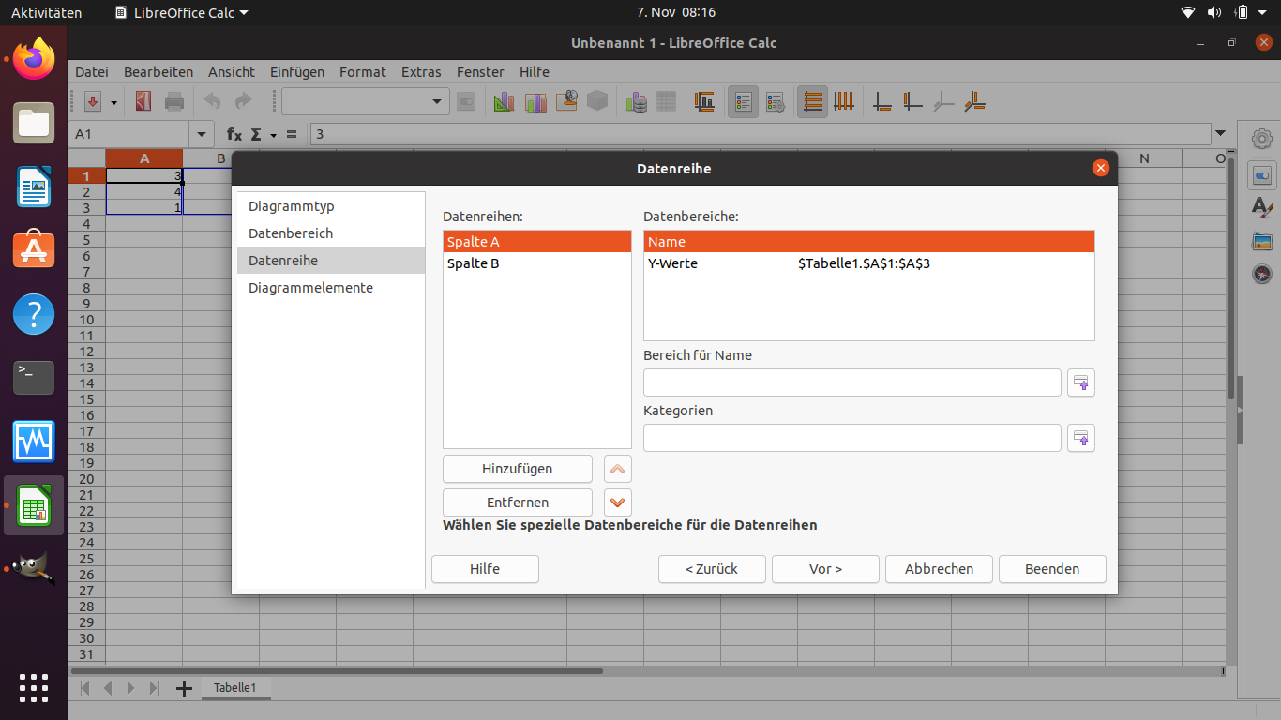Open the Name Box dropdown arrow
Viewport: 1281px width, 720px height.
coord(203,134)
